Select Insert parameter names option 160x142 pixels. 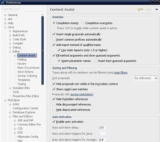click(59, 61)
